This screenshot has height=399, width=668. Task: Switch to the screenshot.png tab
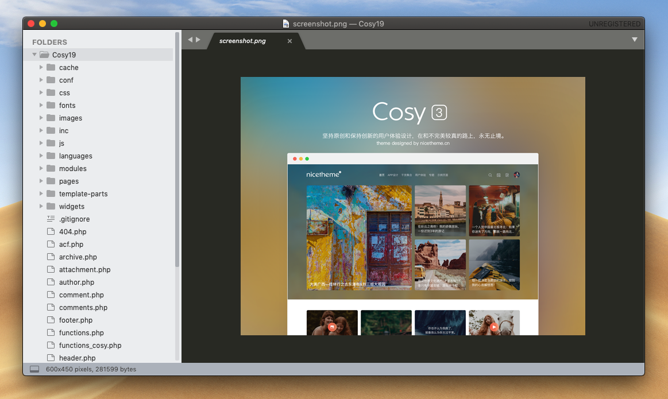[x=256, y=41]
